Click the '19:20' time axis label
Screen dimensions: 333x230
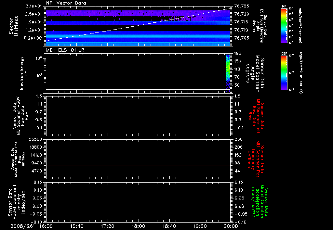(200, 226)
